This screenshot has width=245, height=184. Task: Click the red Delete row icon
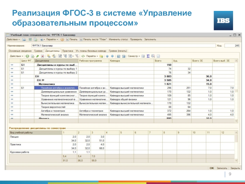(42, 56)
